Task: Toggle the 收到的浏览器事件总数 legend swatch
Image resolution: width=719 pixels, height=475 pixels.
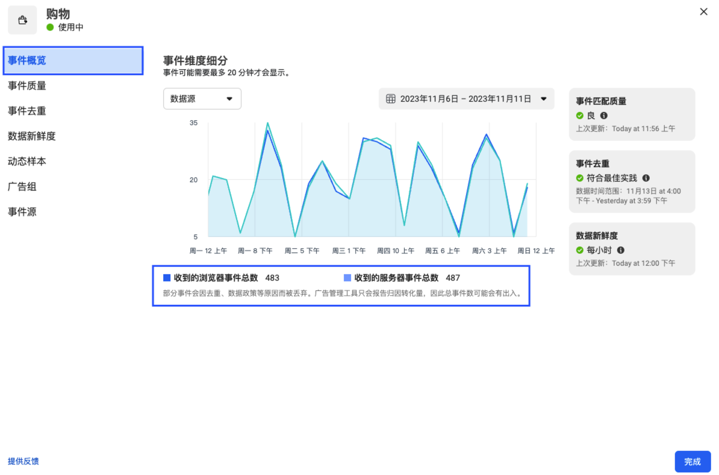Action: pos(167,278)
